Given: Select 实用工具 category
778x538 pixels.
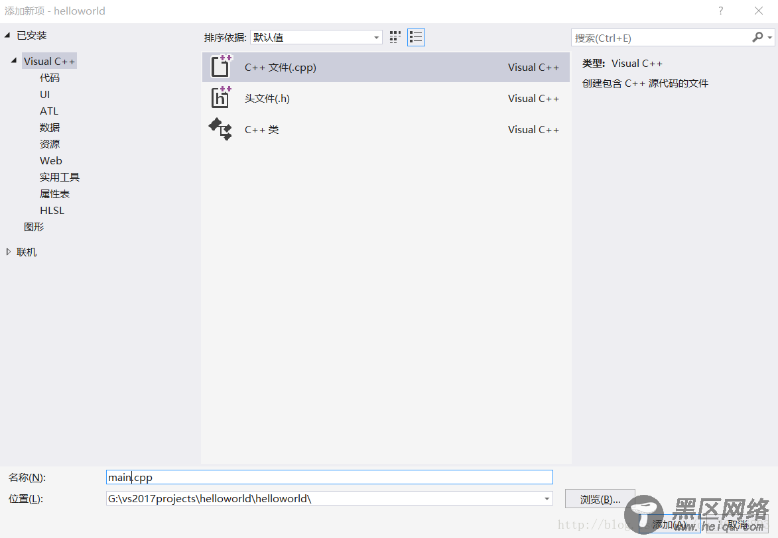Looking at the screenshot, I should tap(60, 177).
